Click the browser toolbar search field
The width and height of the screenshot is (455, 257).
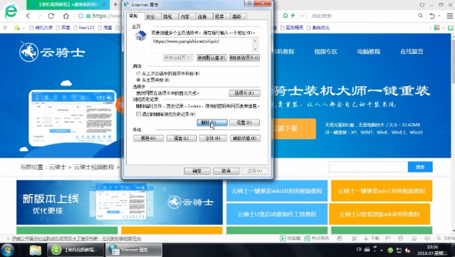click(x=363, y=16)
